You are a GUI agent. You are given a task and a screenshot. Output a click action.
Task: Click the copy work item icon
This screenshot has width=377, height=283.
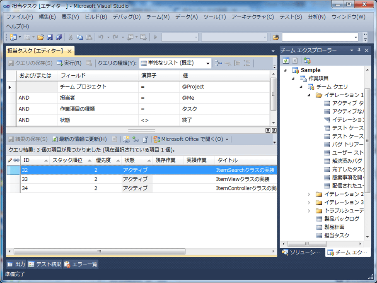click(145, 139)
